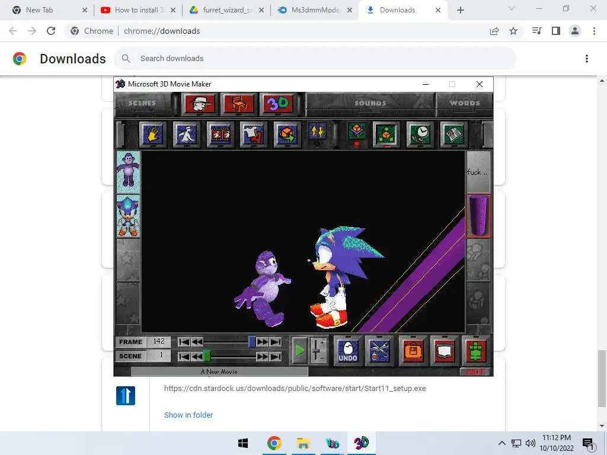Select the yellow hand compose tool
Screen dimensions: 607x455
point(152,134)
